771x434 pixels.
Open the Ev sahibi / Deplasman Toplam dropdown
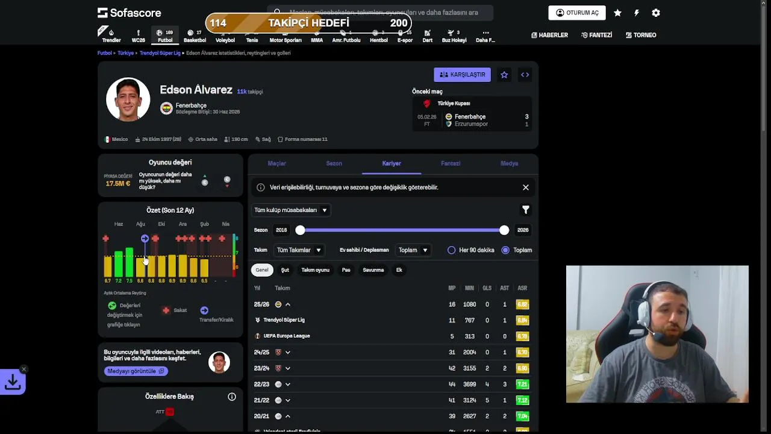pos(413,250)
